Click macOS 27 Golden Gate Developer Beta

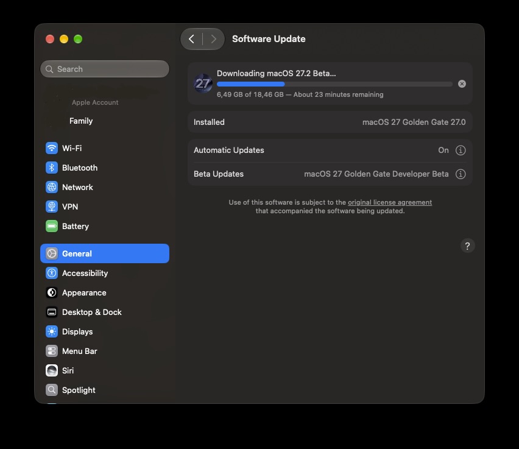click(376, 174)
